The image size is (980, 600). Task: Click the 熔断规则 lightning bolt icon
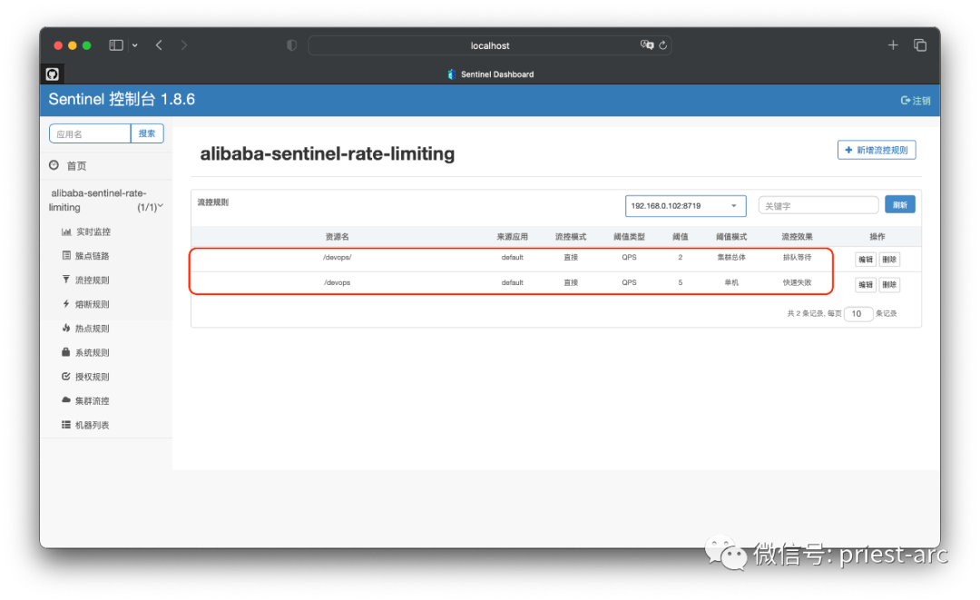[x=66, y=304]
